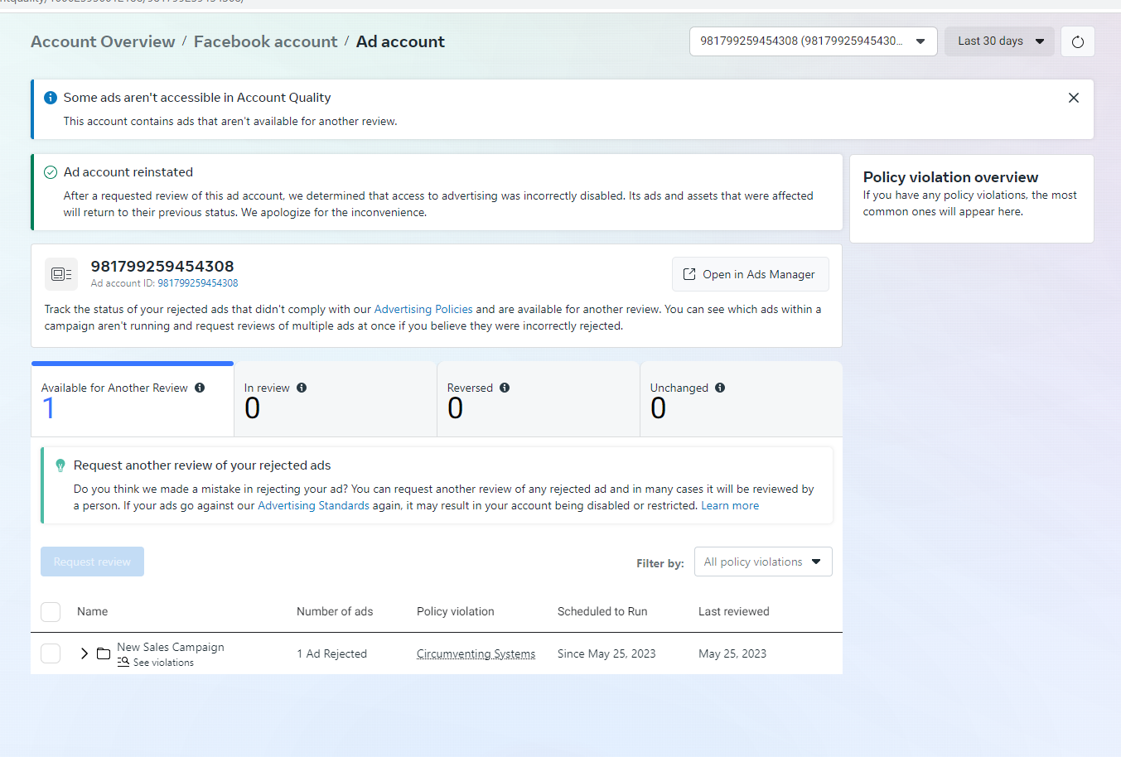1121x757 pixels.
Task: Dismiss the Account Quality notice with X
Action: 1073,98
